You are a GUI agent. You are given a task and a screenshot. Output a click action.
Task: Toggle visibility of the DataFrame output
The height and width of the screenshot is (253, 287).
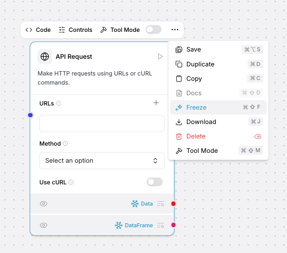click(x=44, y=225)
